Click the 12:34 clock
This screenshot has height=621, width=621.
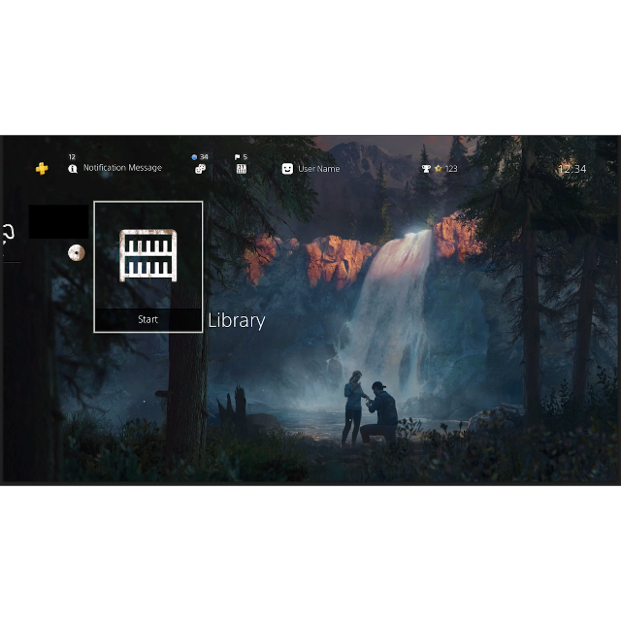[572, 170]
